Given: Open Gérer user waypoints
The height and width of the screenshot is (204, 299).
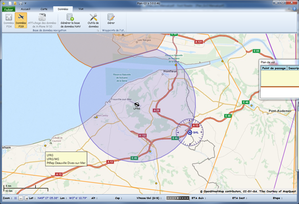Looking at the screenshot, I should click(x=111, y=19).
